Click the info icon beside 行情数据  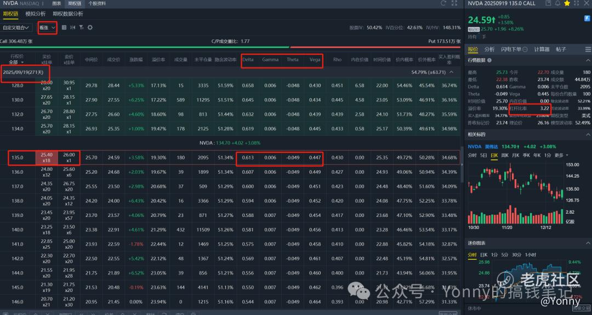pyautogui.click(x=489, y=60)
